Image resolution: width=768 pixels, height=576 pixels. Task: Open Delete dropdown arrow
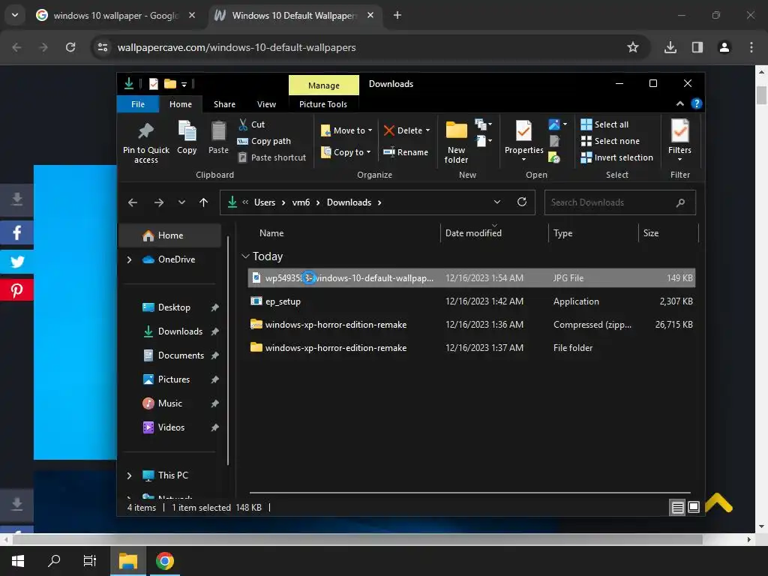(427, 130)
